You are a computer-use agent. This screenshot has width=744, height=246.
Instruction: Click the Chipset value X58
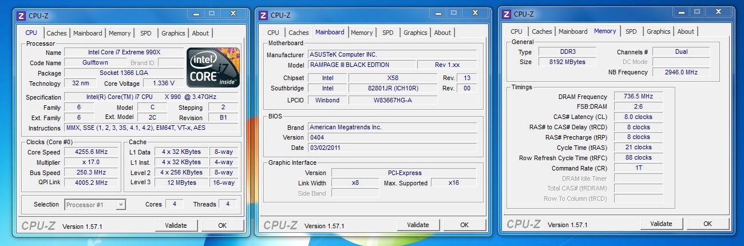(x=393, y=78)
